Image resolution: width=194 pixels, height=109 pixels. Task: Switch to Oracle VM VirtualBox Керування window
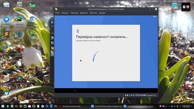coord(106,106)
